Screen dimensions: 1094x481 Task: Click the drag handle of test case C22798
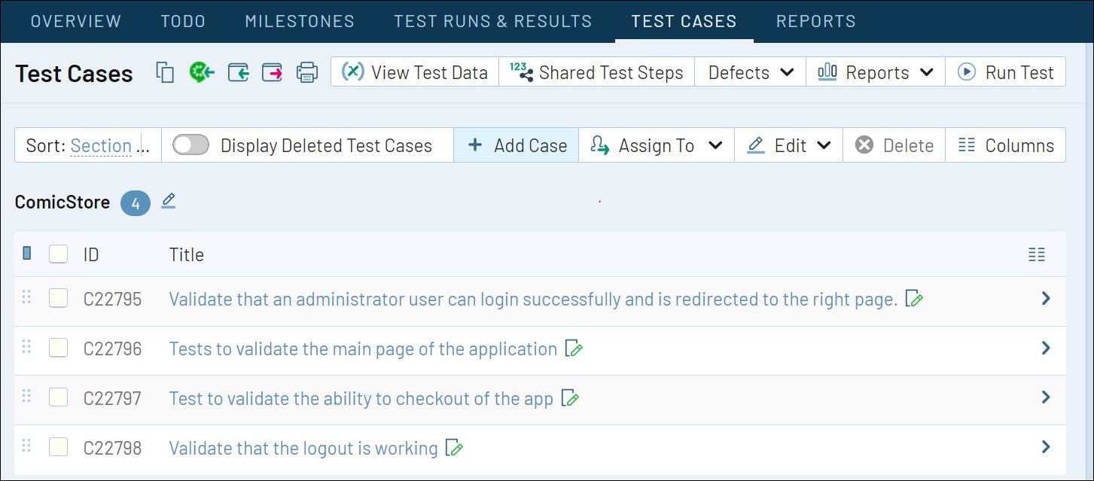pyautogui.click(x=26, y=446)
